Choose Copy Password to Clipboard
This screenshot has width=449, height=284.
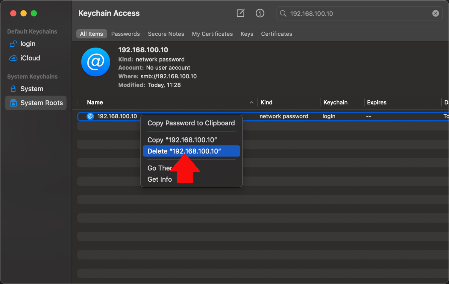(191, 123)
